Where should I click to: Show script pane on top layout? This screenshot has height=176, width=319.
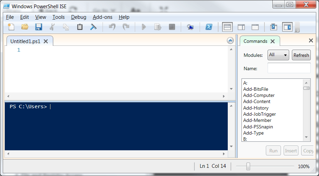pyautogui.click(x=227, y=27)
